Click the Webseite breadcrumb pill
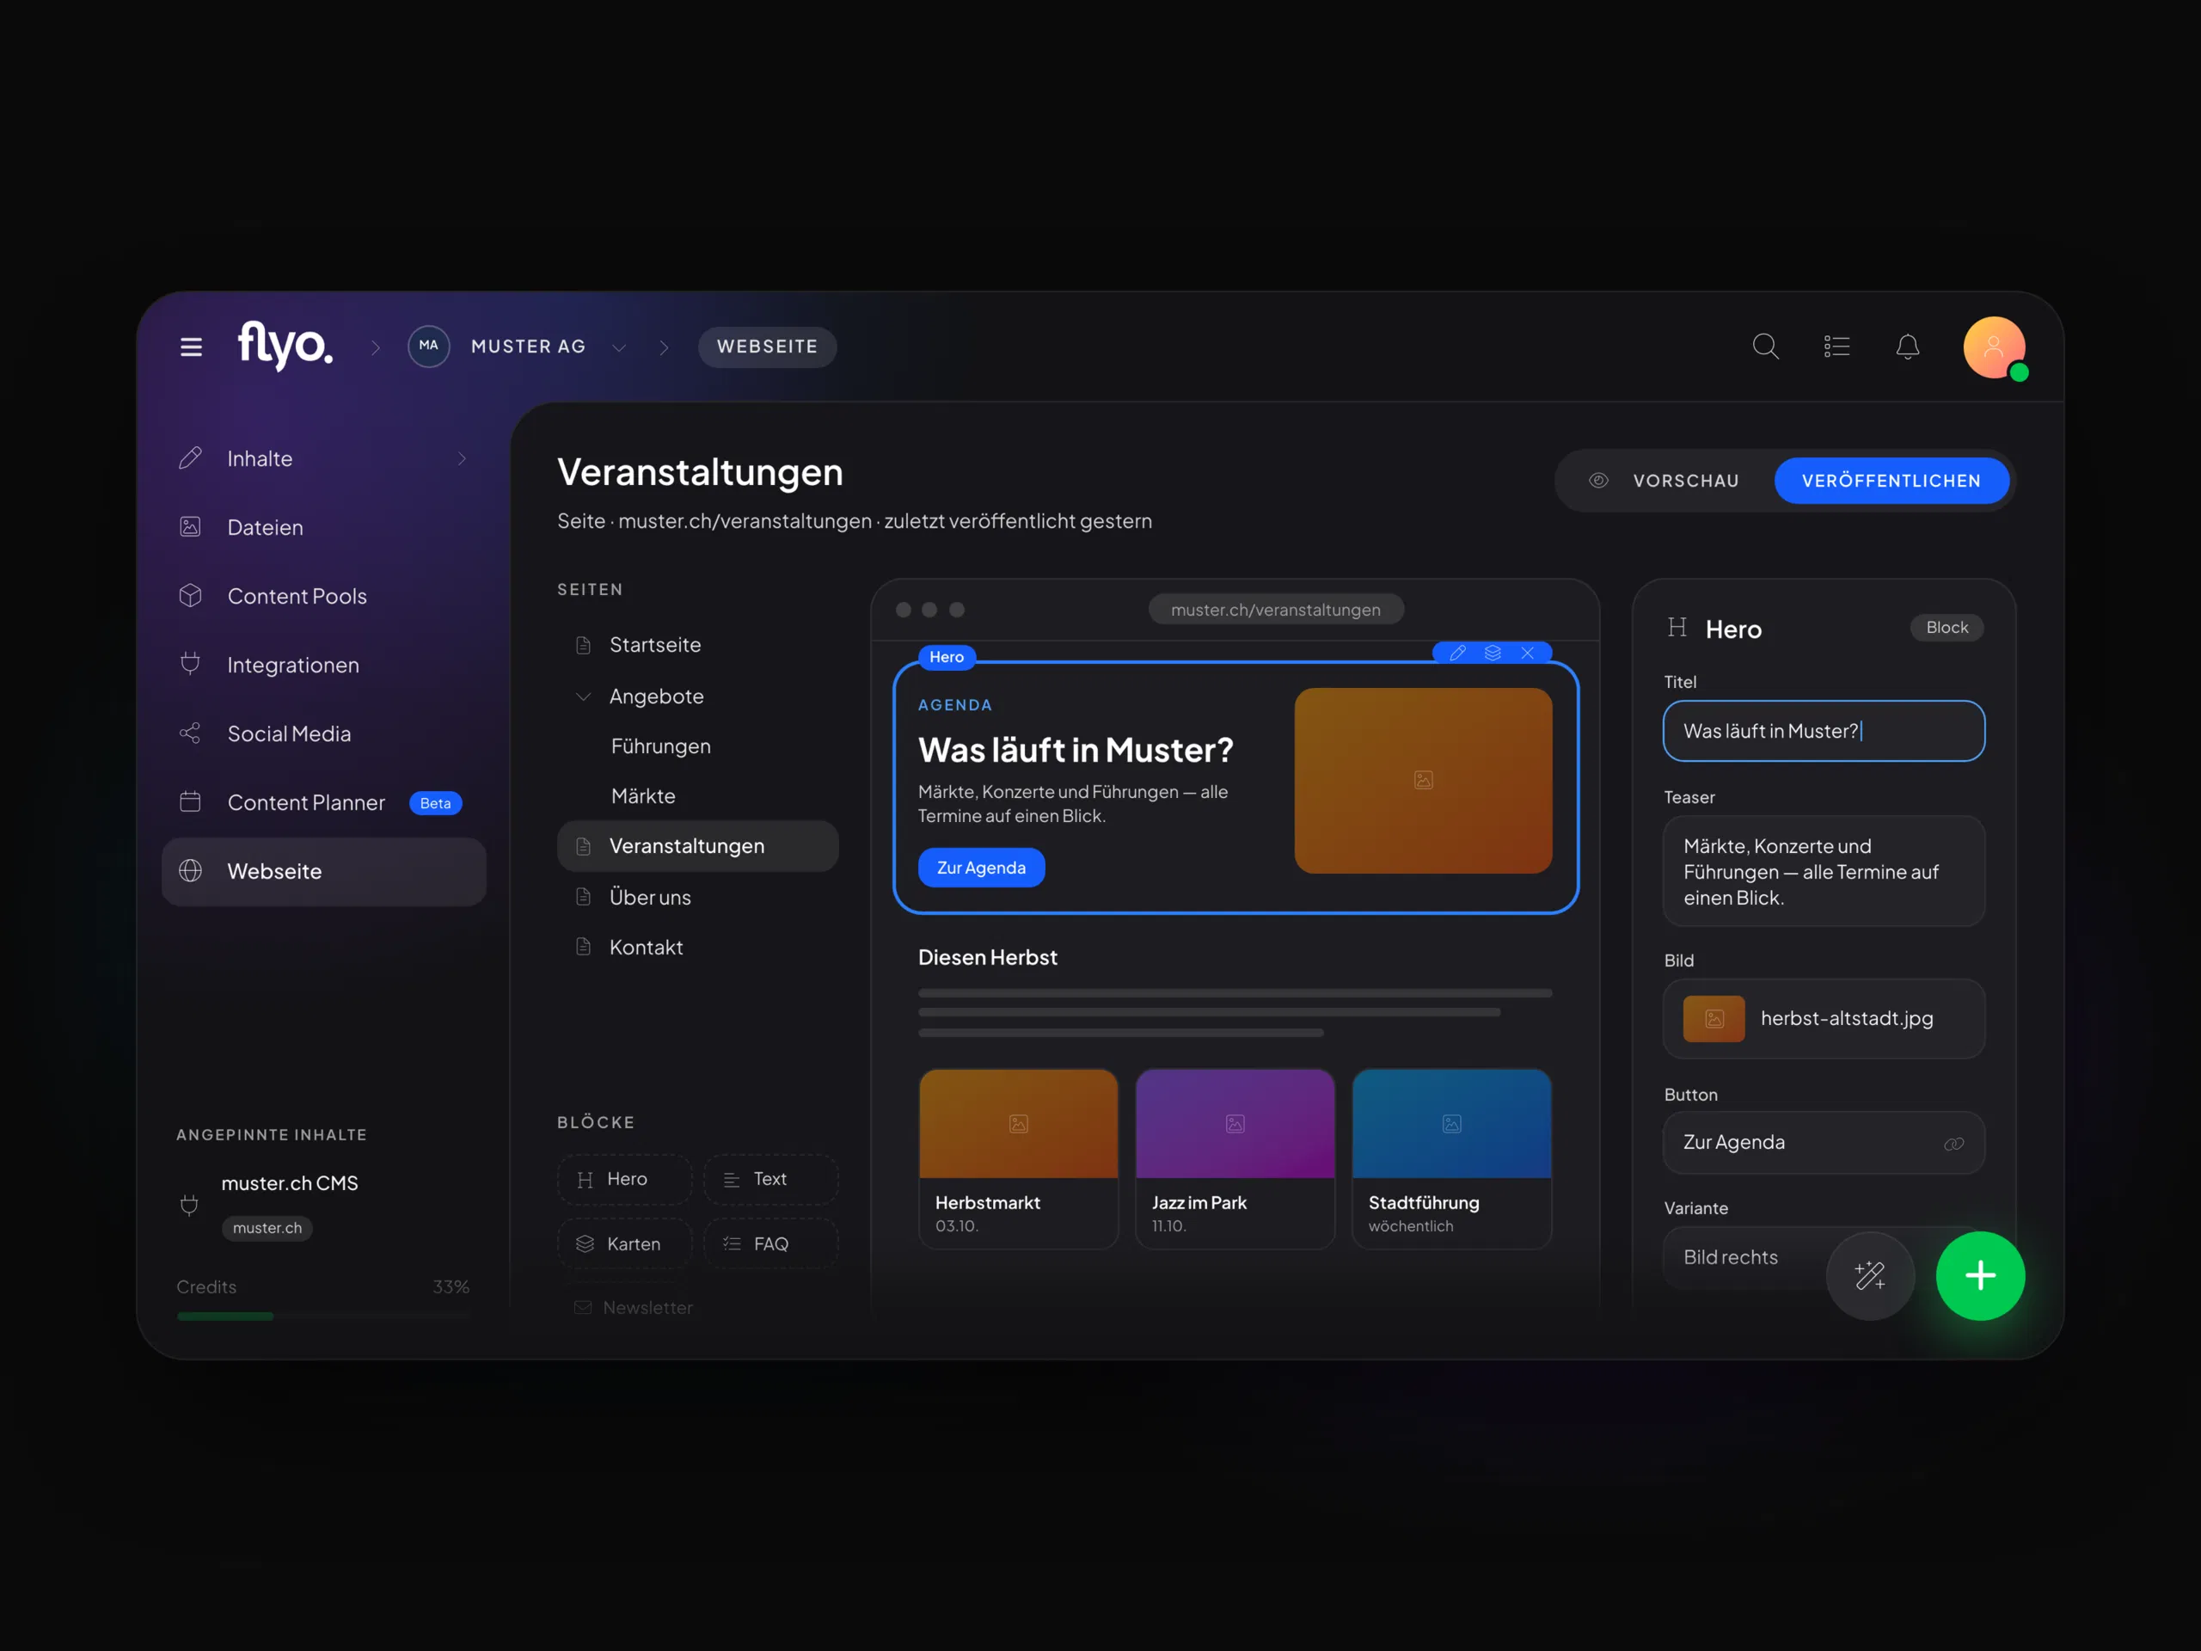This screenshot has width=2201, height=1651. [x=767, y=347]
